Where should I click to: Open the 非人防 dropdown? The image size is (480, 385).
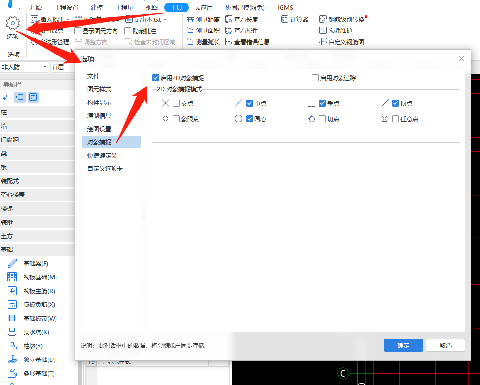click(25, 67)
